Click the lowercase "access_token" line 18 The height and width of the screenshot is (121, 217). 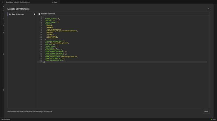coord(52,47)
